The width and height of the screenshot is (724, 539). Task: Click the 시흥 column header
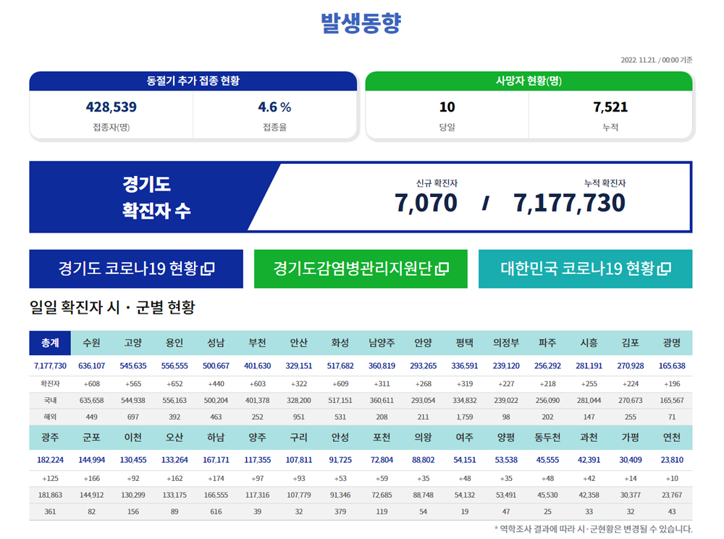pyautogui.click(x=589, y=343)
